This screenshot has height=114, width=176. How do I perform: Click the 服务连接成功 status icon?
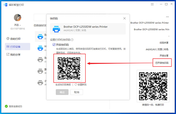point(6,106)
